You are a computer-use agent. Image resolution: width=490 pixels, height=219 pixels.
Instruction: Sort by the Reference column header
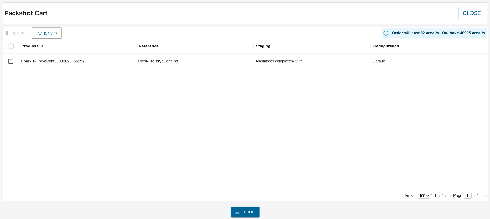[148, 46]
